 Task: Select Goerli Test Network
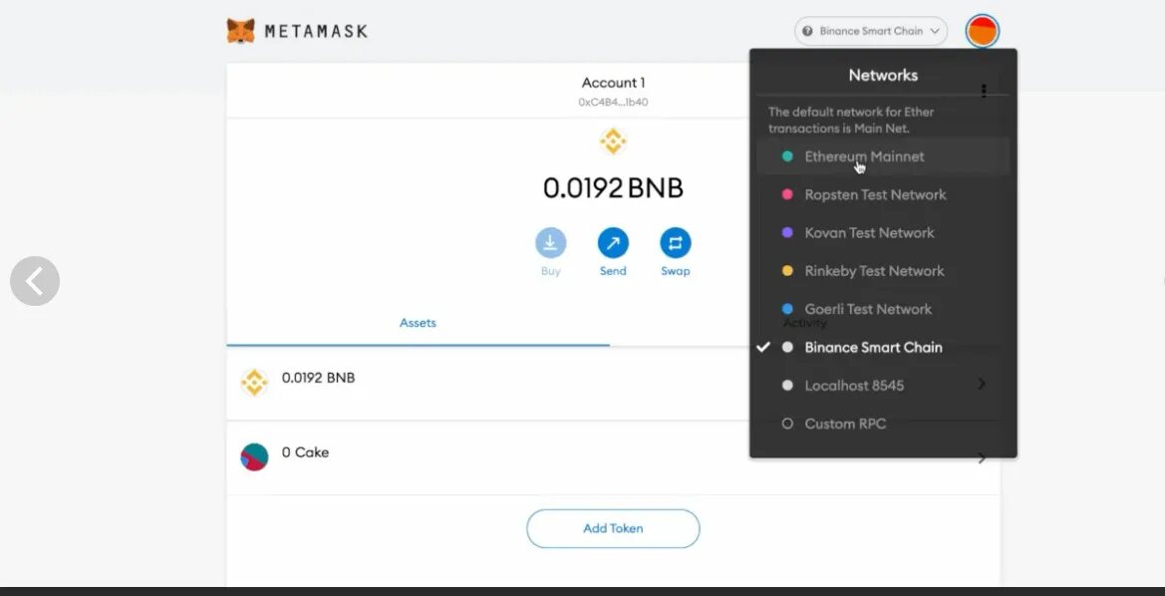click(x=883, y=309)
